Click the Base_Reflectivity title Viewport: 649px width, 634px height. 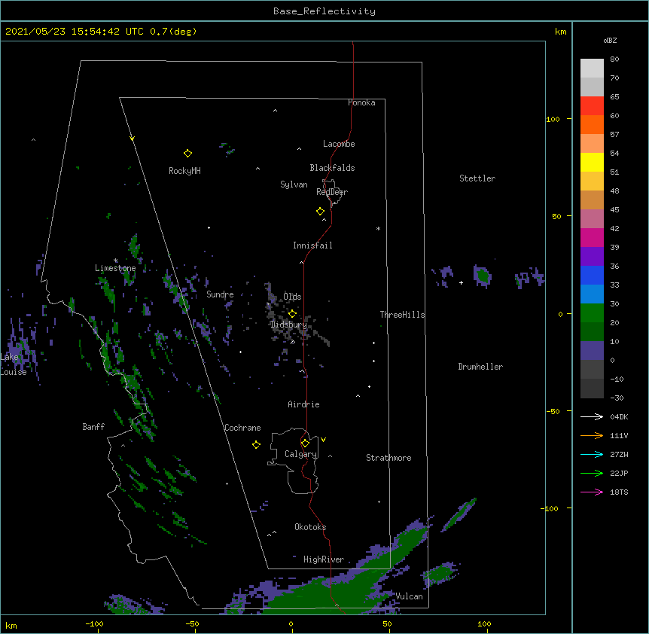[324, 11]
